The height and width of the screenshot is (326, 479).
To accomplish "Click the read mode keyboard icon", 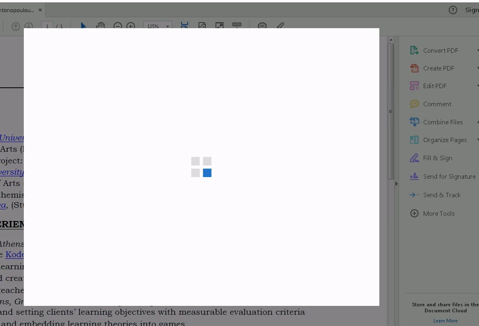I will click(237, 25).
